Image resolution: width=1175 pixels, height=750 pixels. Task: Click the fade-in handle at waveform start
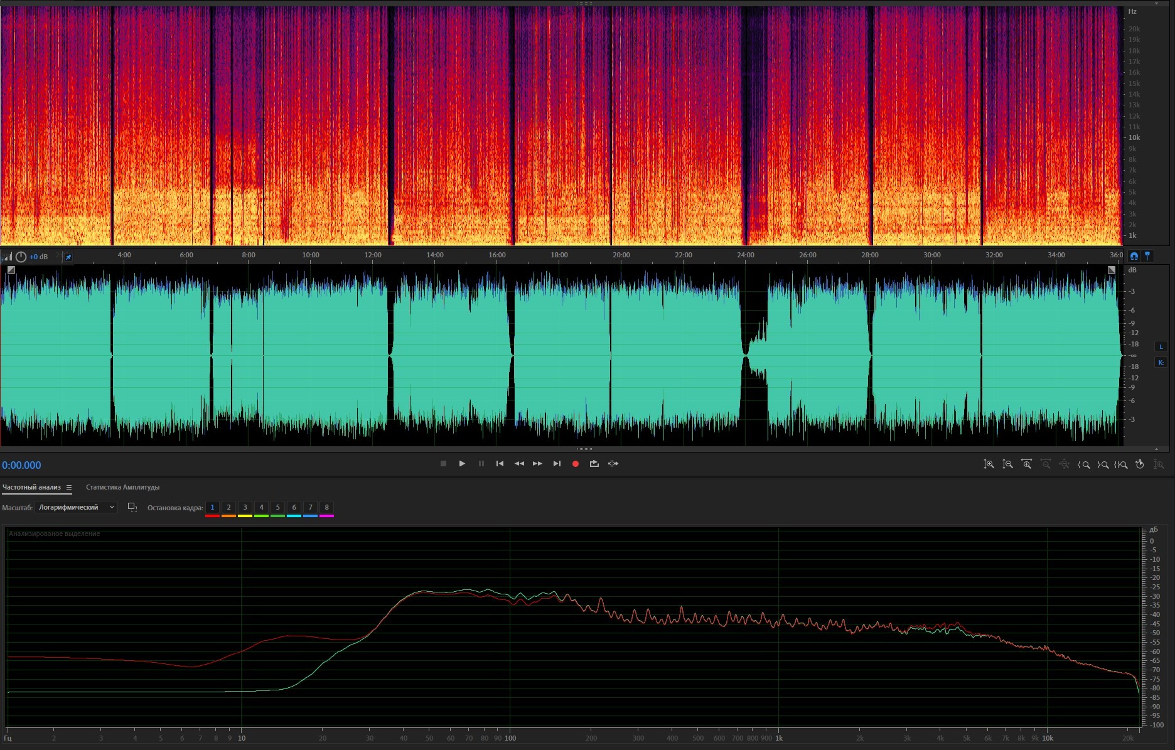pos(11,270)
